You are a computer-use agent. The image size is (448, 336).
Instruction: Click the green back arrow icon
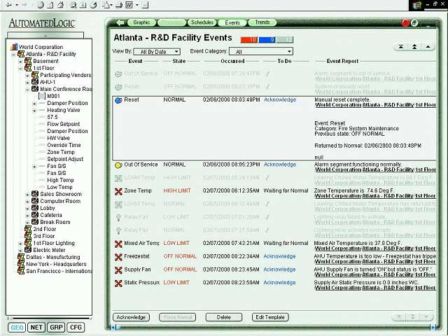click(121, 22)
